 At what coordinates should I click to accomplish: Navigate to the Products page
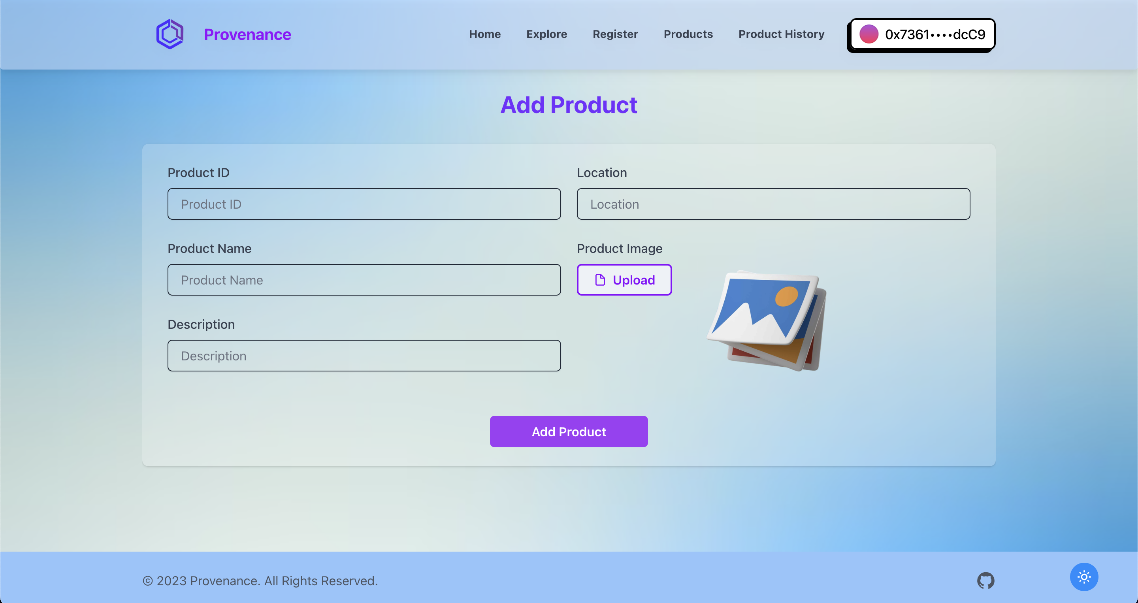pyautogui.click(x=688, y=34)
